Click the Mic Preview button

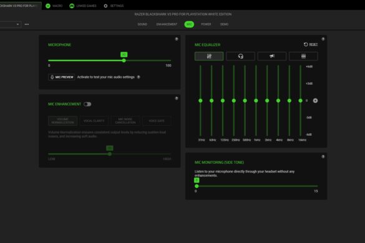coord(61,77)
